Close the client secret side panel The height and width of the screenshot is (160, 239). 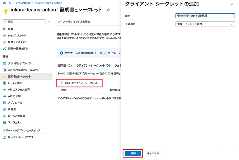[232, 4]
